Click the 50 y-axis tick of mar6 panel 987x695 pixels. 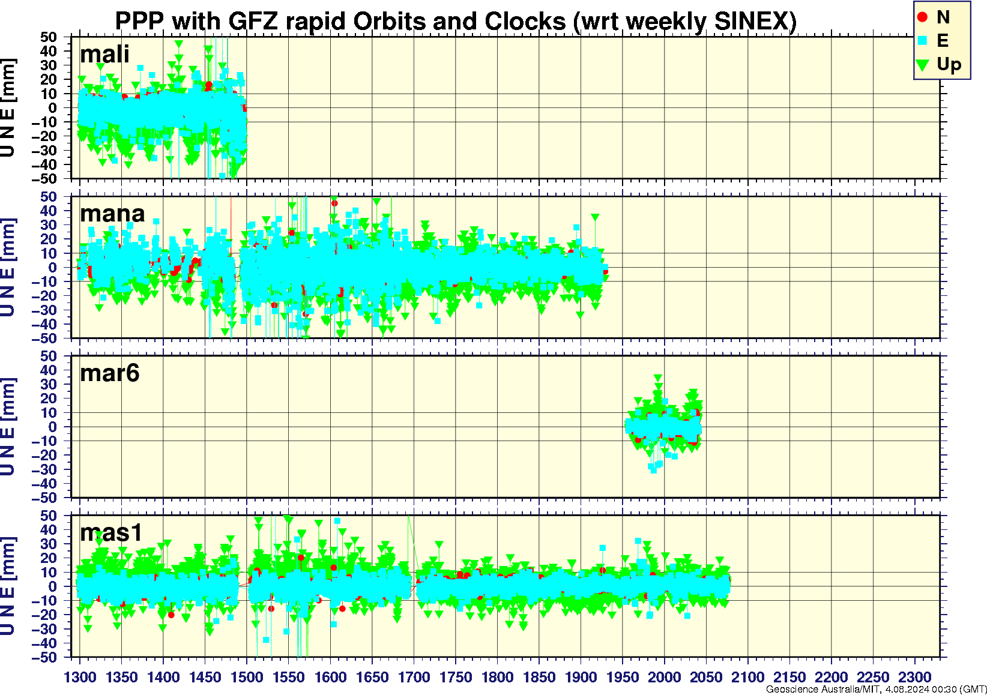click(x=49, y=357)
